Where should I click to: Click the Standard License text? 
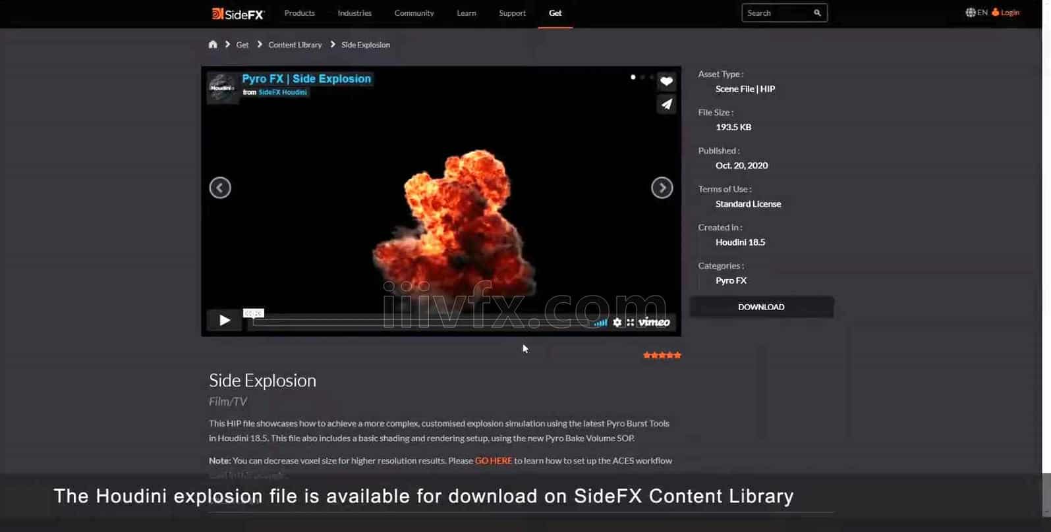(x=748, y=204)
